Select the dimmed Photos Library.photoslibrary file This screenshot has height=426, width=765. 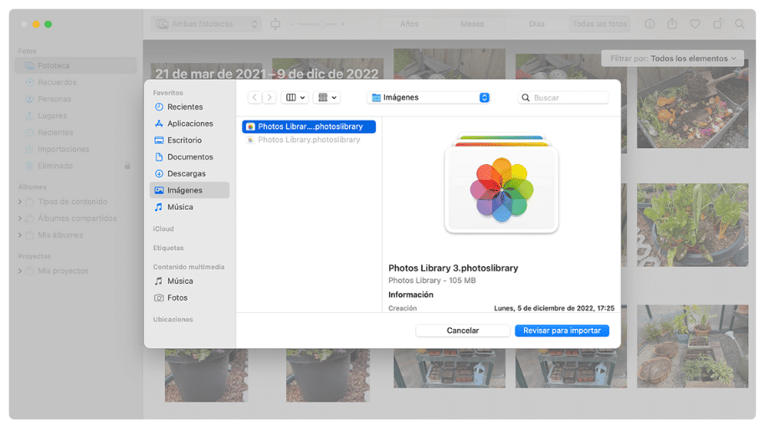[x=309, y=140]
